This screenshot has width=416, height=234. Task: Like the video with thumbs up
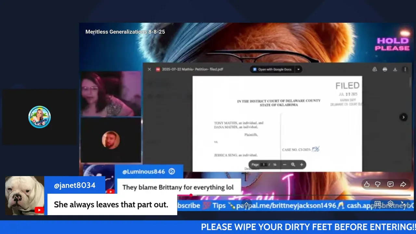pyautogui.click(x=367, y=184)
